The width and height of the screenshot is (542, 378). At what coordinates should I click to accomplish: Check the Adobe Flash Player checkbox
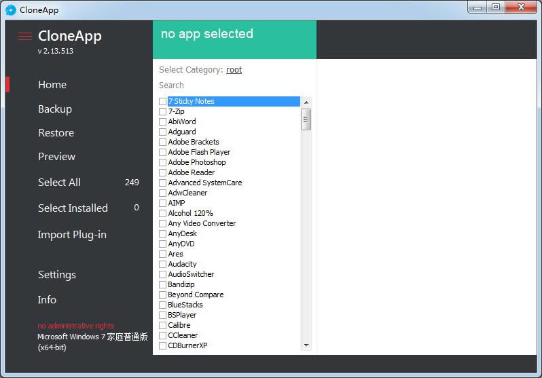pos(162,152)
